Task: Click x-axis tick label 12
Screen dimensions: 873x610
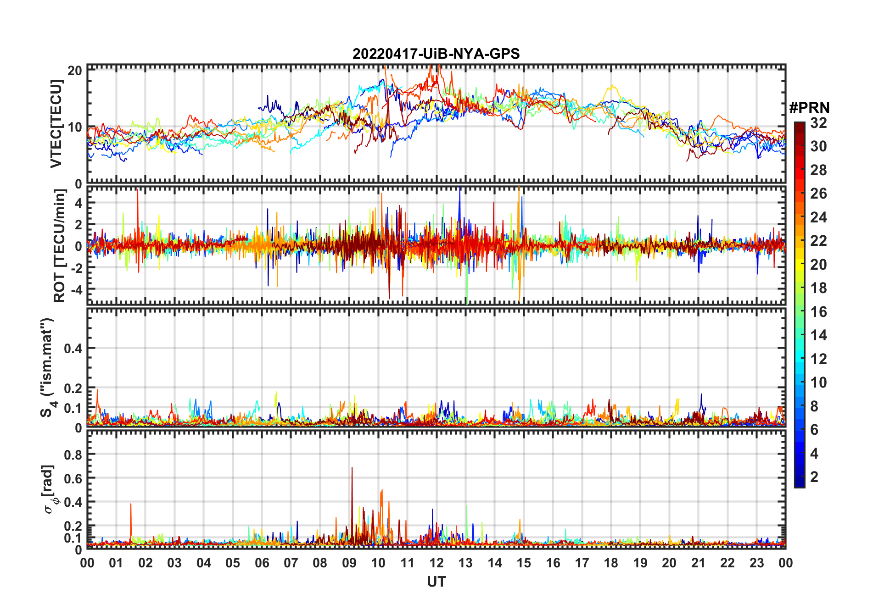Action: [436, 563]
